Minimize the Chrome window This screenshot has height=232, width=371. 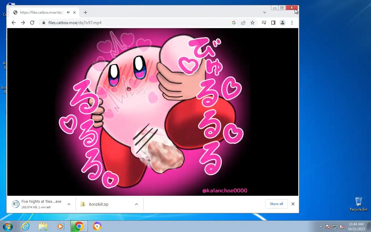tap(275, 8)
